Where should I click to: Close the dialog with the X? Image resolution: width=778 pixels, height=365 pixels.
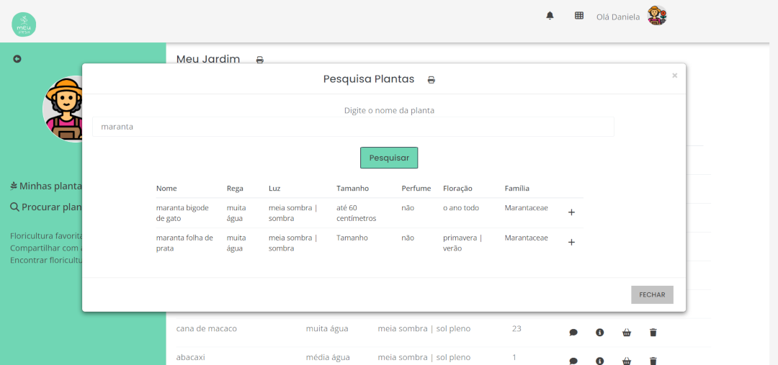click(674, 76)
